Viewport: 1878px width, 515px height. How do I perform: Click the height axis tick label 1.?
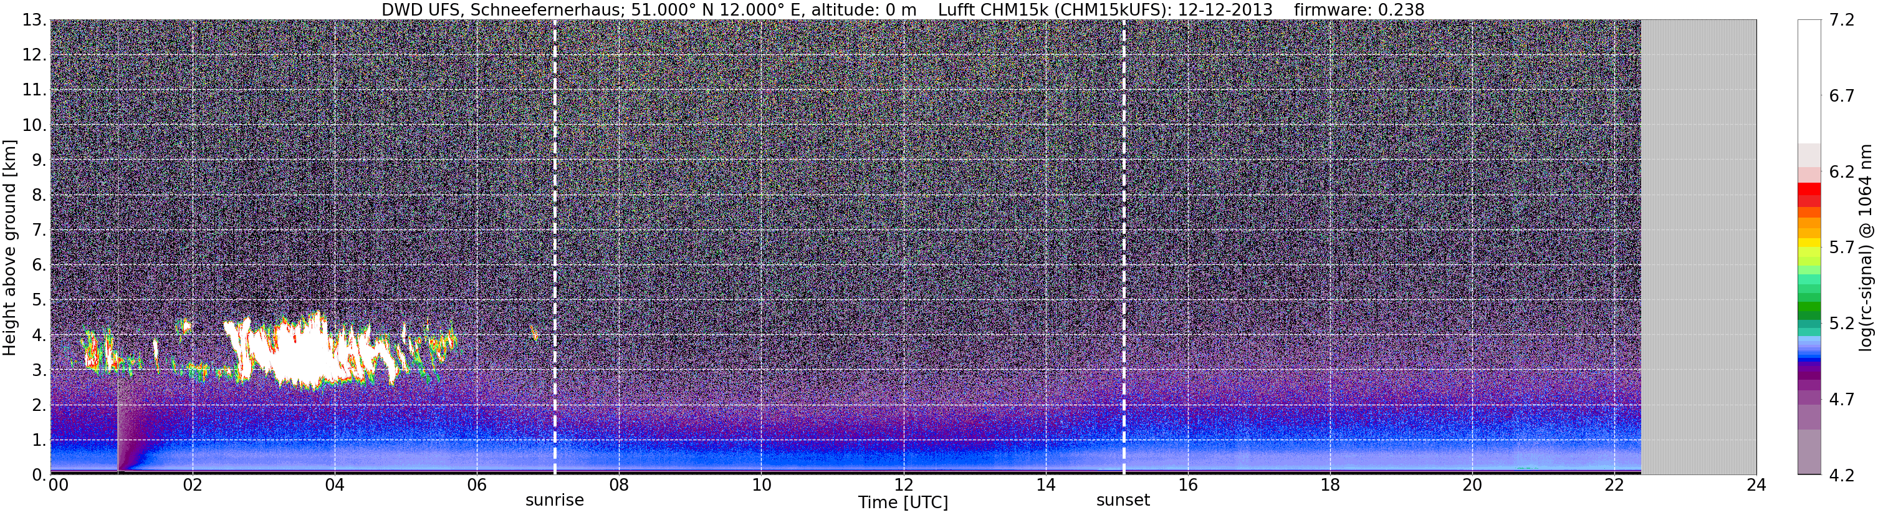39,441
